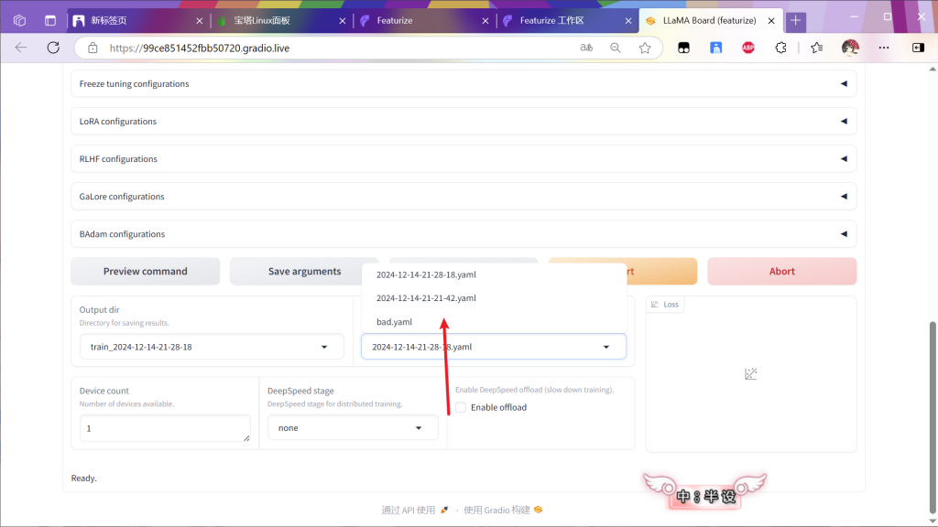Close the LLaMA Board tab
The width and height of the screenshot is (938, 527).
pyautogui.click(x=771, y=21)
